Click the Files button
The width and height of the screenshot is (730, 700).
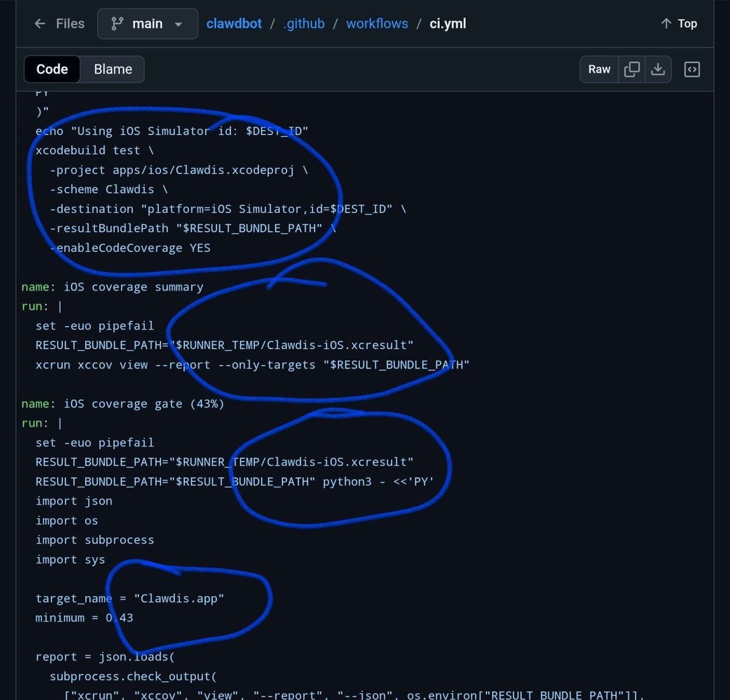[69, 24]
